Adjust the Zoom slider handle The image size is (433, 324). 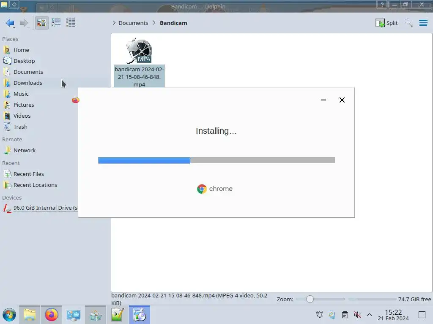tap(310, 299)
